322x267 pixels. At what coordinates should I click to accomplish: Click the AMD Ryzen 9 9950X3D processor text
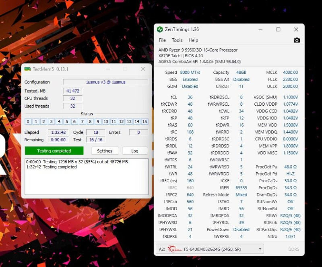tap(198, 50)
